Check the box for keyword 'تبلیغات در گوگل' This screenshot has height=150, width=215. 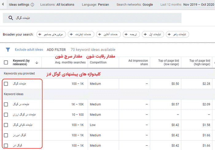coord(6,105)
